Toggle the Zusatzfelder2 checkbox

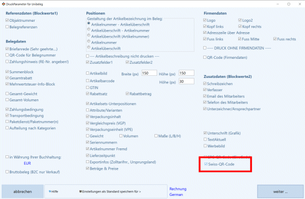pyautogui.click(x=128, y=62)
